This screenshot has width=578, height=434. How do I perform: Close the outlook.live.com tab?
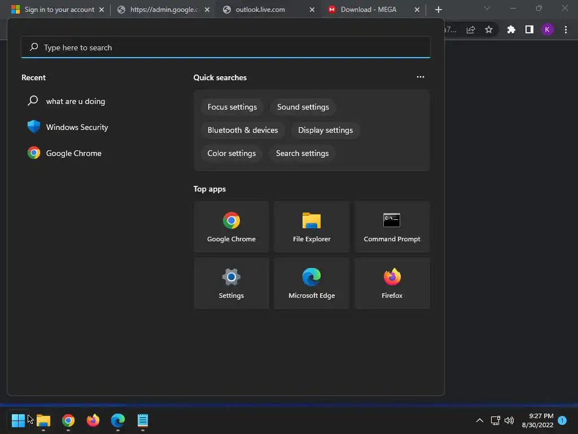point(312,10)
